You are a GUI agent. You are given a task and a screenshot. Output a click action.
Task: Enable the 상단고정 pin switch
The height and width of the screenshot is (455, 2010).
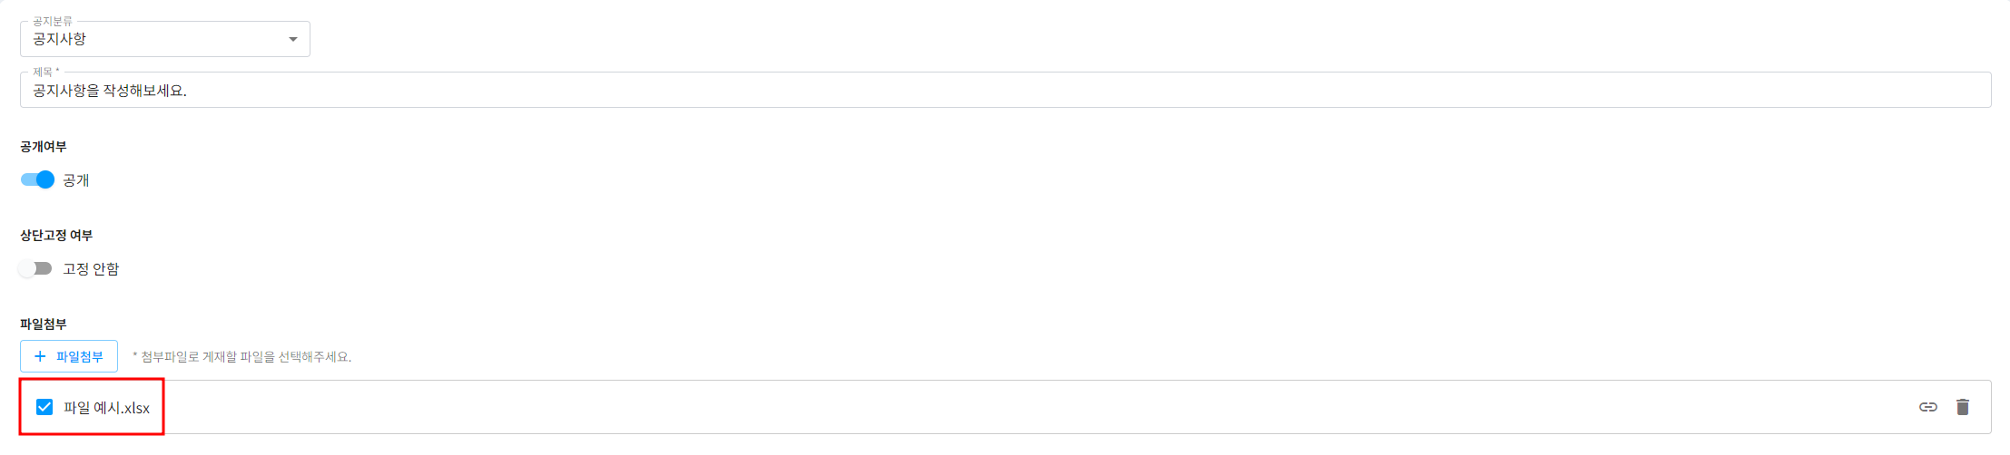[x=36, y=268]
